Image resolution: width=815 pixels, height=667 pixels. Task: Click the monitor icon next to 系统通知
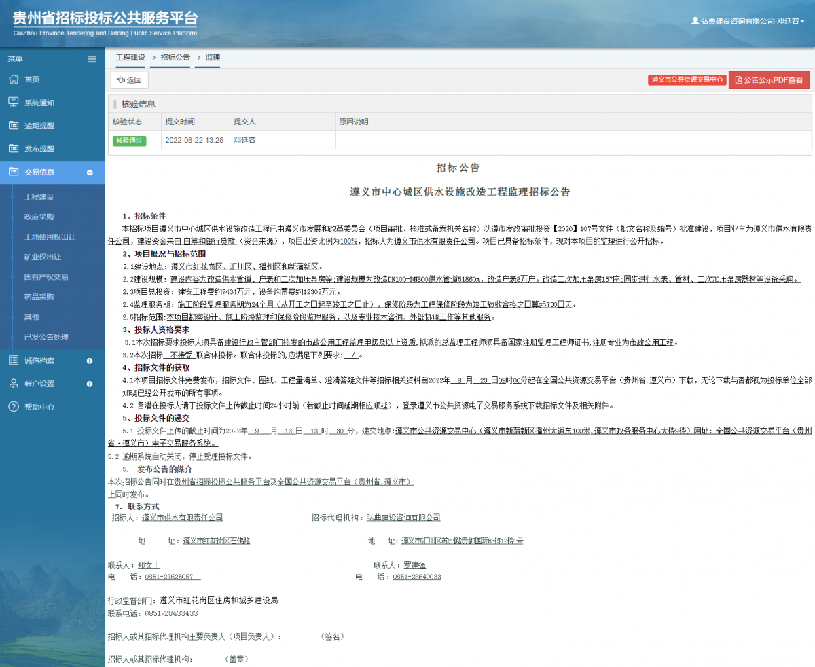point(14,103)
